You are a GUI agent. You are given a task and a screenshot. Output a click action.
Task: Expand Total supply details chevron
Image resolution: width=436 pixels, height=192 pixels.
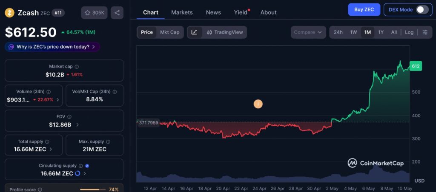click(51, 149)
